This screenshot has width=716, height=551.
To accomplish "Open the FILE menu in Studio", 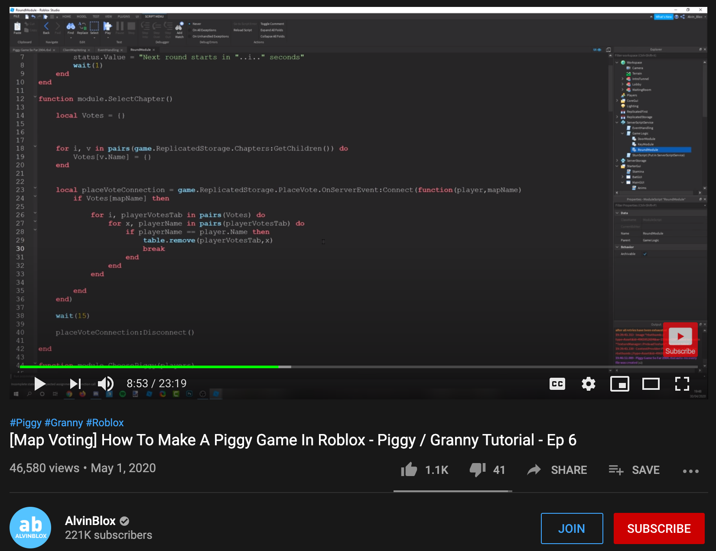I will tap(16, 16).
